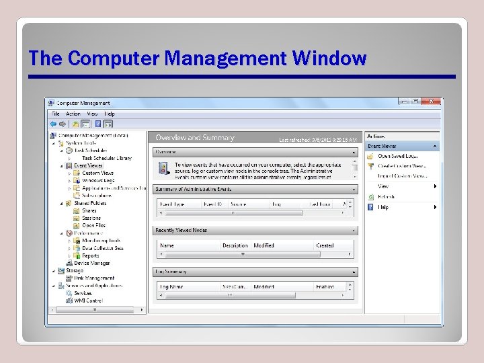Click the Services gear icon
Screen dimensions: 484x363
pyautogui.click(x=69, y=293)
